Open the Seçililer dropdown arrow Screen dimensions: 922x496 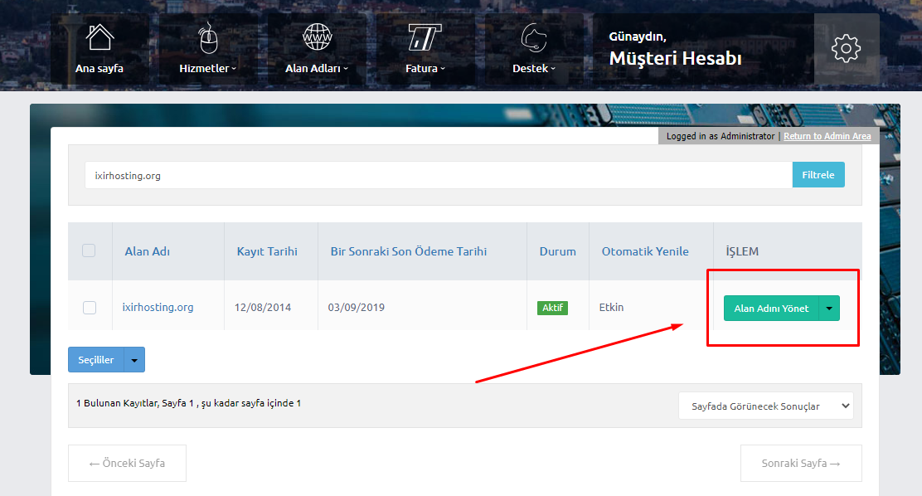click(134, 360)
